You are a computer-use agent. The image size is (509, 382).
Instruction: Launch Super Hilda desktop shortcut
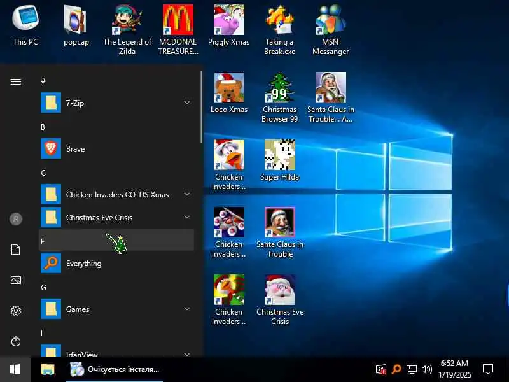tap(279, 160)
